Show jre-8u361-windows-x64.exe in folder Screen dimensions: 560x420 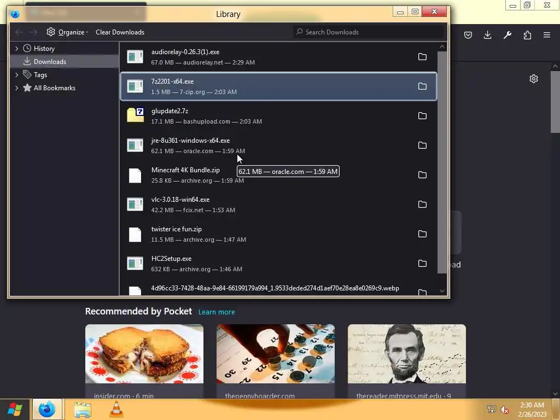pyautogui.click(x=422, y=145)
